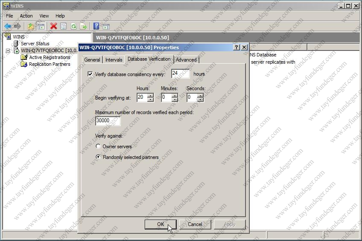Click the Cancel button

(195, 224)
